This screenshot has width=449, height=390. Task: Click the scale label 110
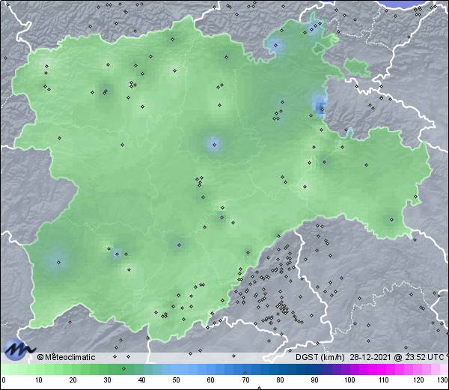pos(384,380)
